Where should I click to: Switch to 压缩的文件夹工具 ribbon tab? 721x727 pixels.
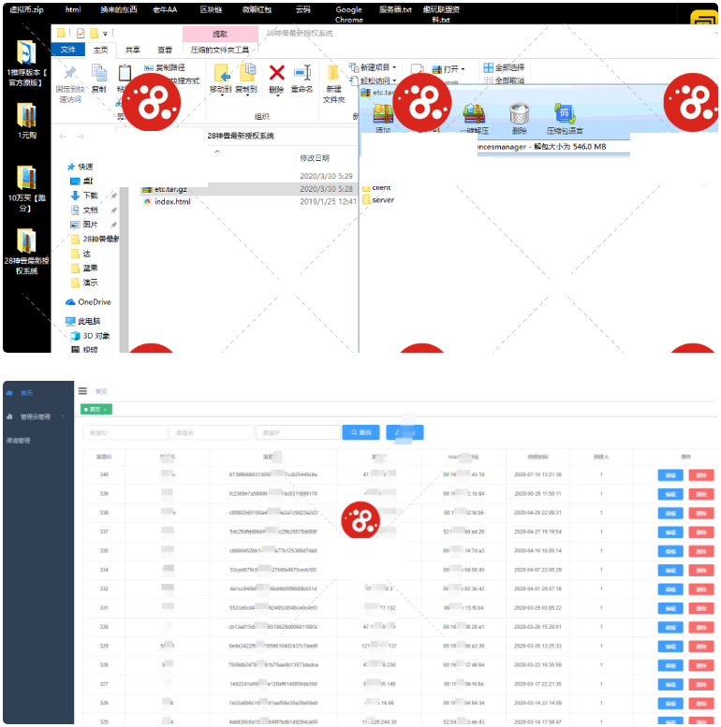220,50
